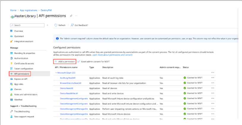
Task: Open the Overview menu item
Action: (x=19, y=31)
